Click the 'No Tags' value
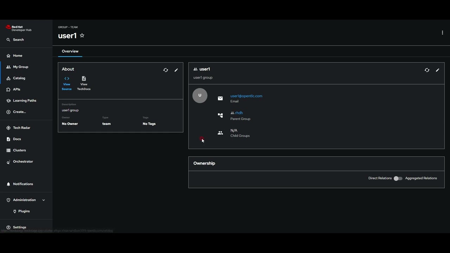Viewport: 450px width, 253px height. [149, 124]
